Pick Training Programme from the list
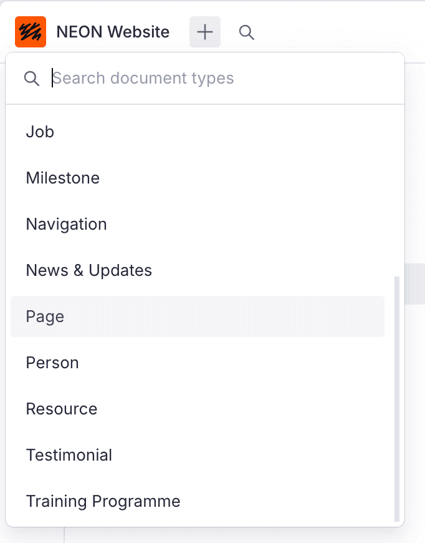The width and height of the screenshot is (425, 543). pos(102,501)
